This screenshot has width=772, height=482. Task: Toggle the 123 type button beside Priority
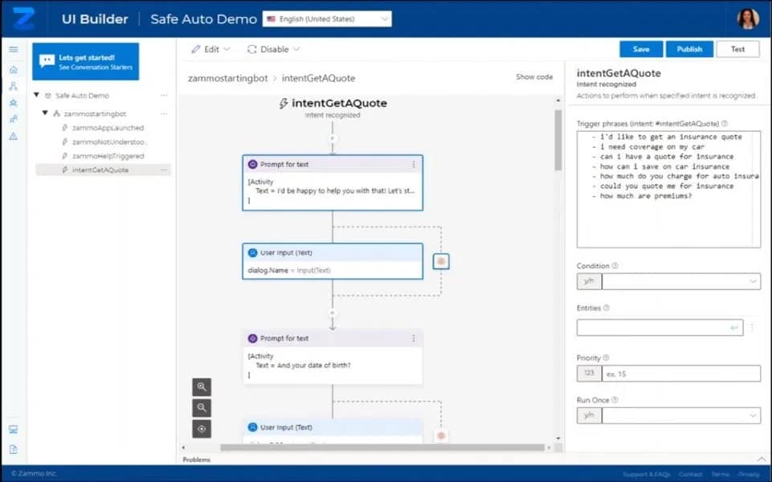pyautogui.click(x=589, y=373)
